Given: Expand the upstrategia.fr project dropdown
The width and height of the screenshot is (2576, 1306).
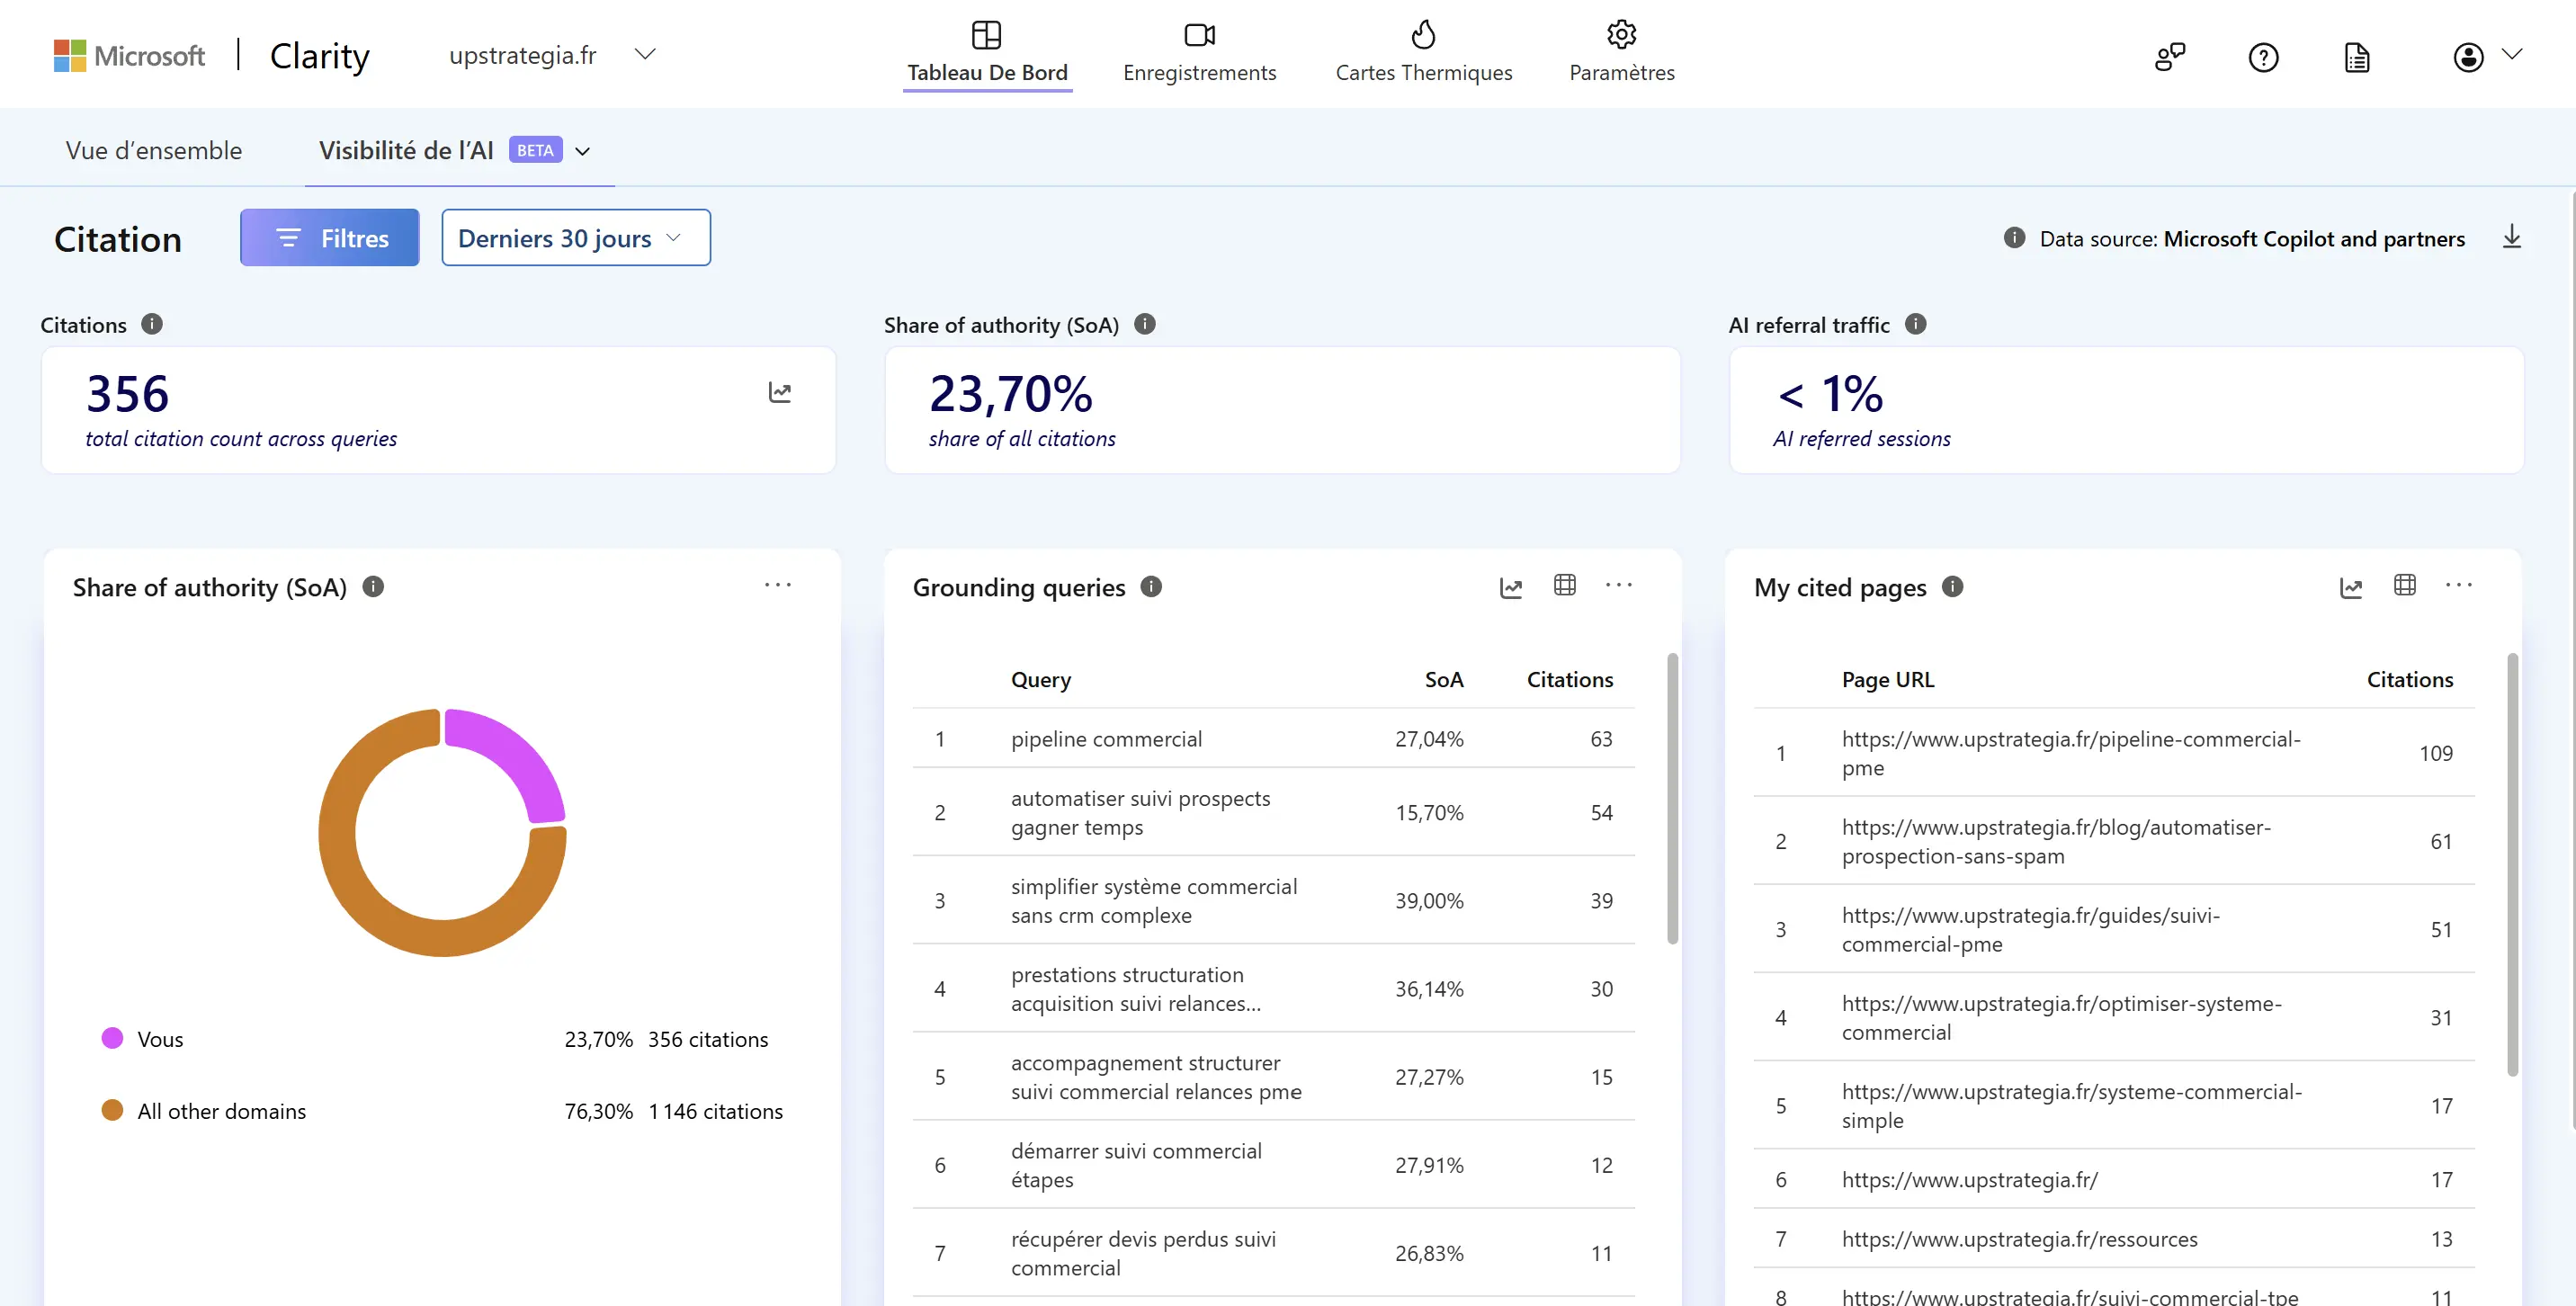Looking at the screenshot, I should 645,54.
